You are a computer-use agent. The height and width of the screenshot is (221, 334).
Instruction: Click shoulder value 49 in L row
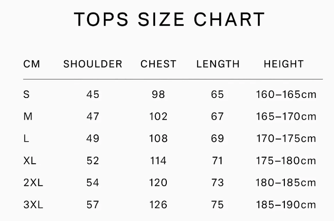tap(93, 139)
